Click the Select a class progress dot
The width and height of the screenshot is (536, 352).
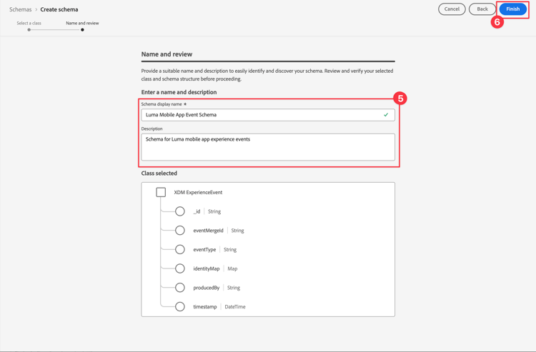[29, 30]
